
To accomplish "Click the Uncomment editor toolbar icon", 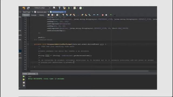I will click(115, 15).
